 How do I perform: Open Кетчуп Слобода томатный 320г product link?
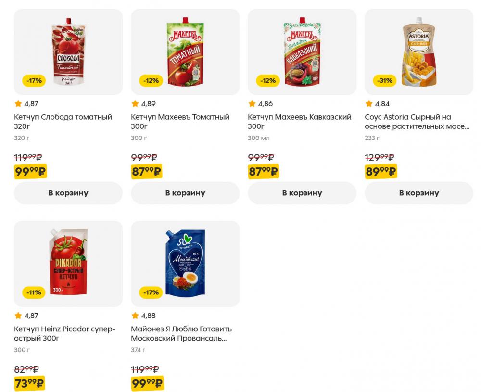click(x=63, y=122)
